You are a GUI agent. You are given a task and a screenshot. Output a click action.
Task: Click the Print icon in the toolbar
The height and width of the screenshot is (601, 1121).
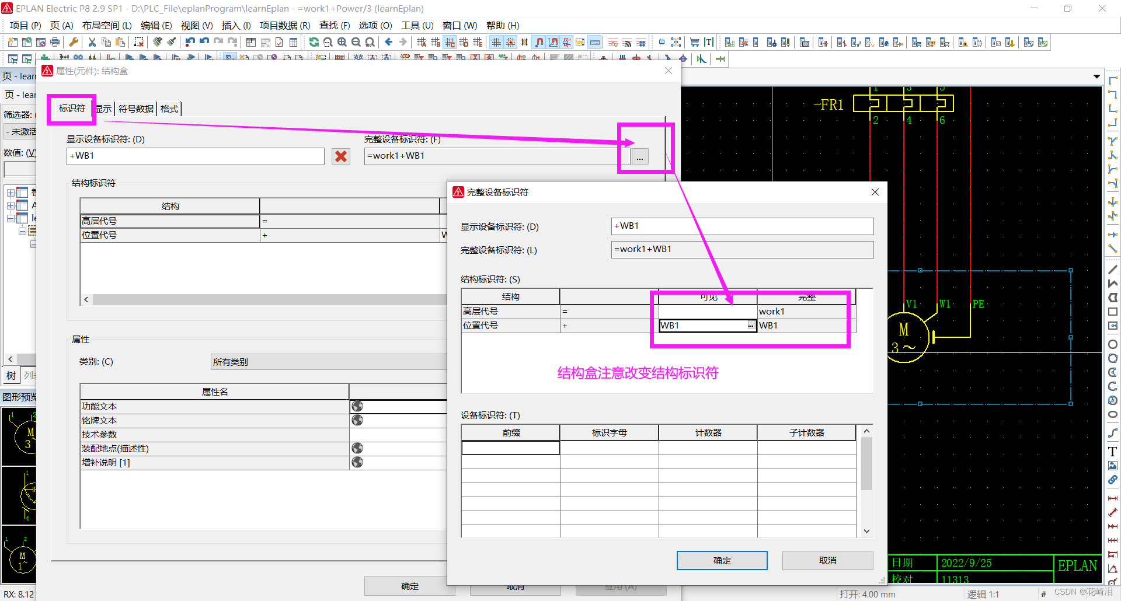pos(55,42)
